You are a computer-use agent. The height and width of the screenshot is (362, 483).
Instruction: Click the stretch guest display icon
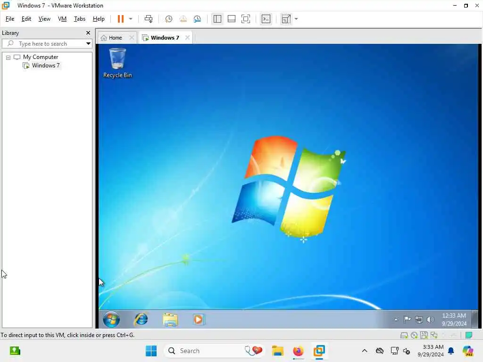[286, 19]
